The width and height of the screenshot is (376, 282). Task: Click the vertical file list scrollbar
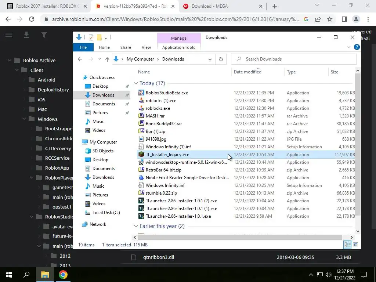(x=358, y=144)
